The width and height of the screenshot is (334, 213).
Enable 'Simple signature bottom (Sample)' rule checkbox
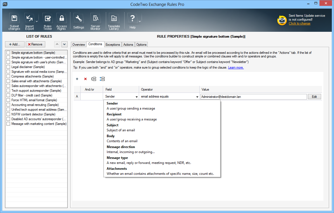coord(8,52)
